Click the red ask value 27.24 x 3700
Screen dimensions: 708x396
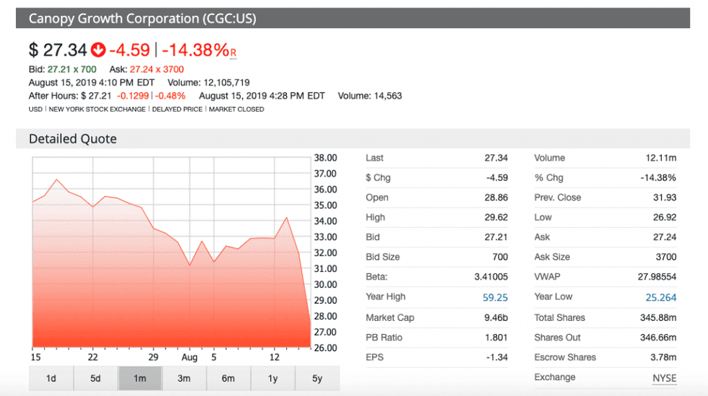pos(157,69)
